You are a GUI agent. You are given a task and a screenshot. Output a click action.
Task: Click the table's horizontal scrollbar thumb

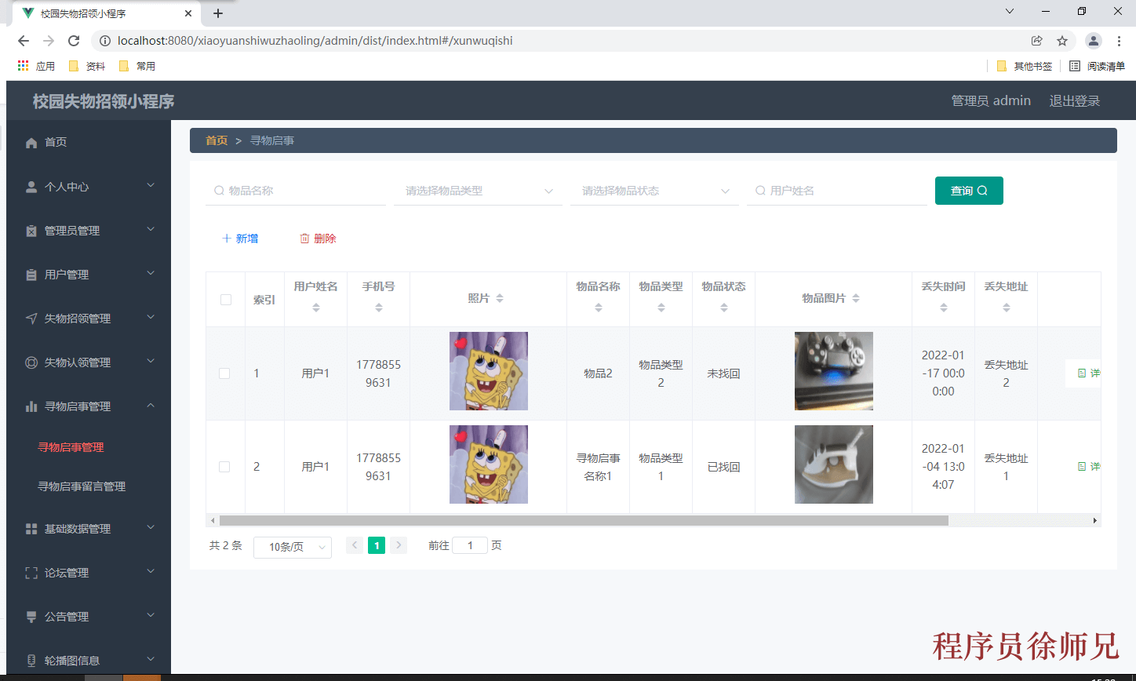(x=583, y=520)
